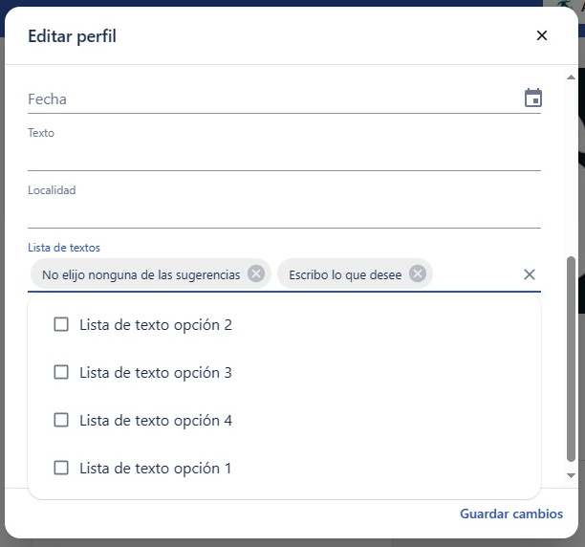Check 'Lista de texto opción 2' checkbox

(x=61, y=324)
